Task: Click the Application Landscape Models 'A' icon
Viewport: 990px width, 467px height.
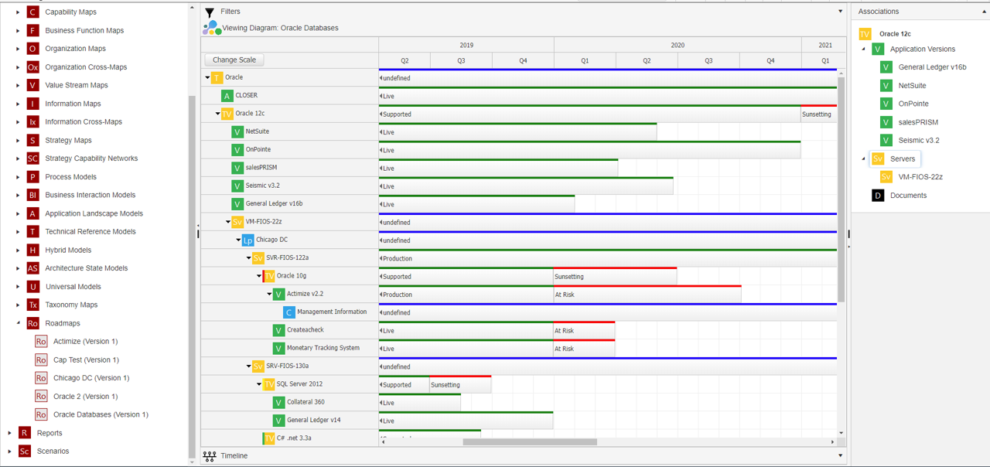Action: [32, 213]
